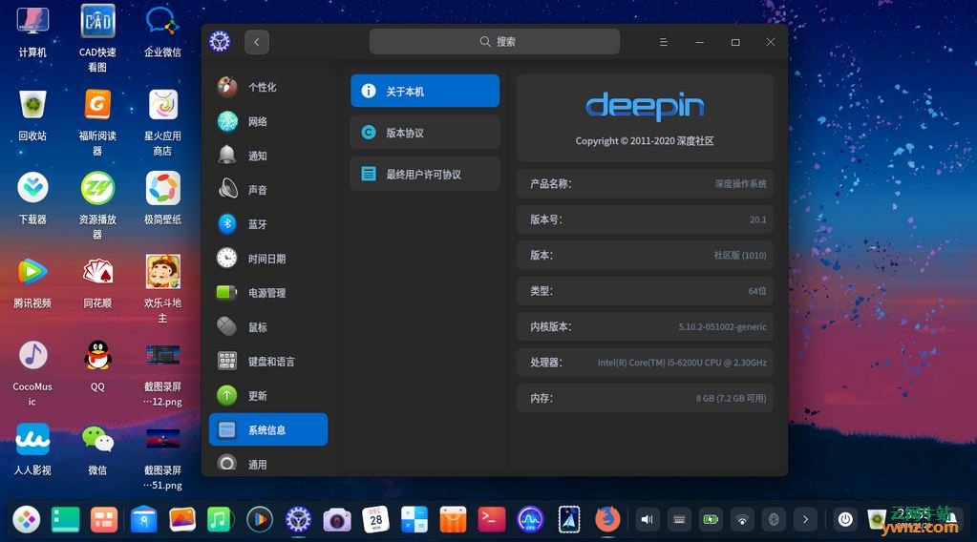Open the 资源播放器 desktop icon
Screen dimensions: 977x542
[x=97, y=205]
